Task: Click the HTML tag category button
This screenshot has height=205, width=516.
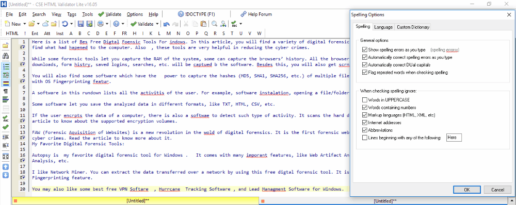Action: click(x=12, y=33)
